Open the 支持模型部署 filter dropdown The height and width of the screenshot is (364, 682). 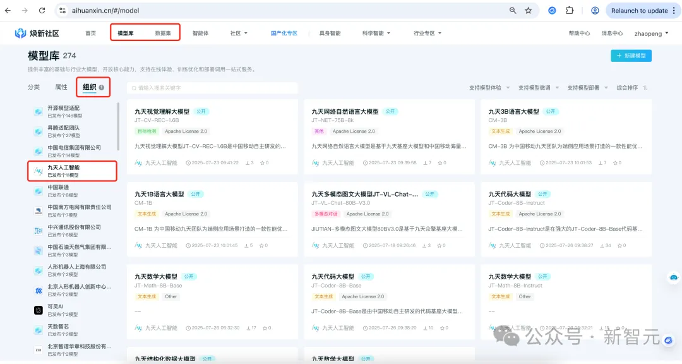588,87
